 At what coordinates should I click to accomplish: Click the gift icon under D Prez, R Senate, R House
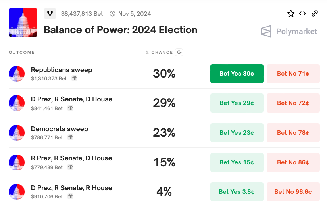coord(70,196)
